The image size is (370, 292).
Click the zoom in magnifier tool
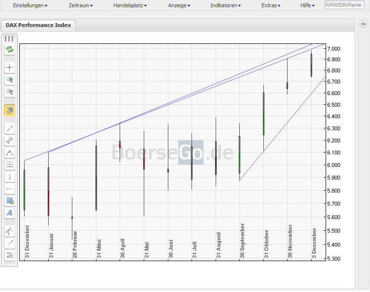pos(10,80)
